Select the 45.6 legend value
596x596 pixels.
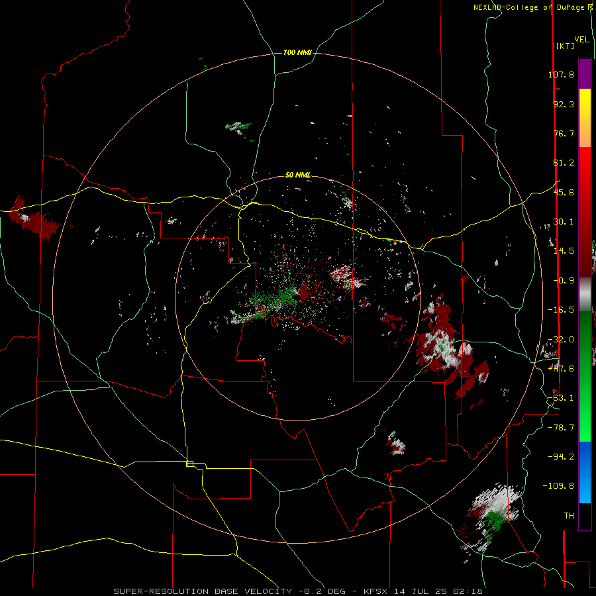tap(564, 192)
